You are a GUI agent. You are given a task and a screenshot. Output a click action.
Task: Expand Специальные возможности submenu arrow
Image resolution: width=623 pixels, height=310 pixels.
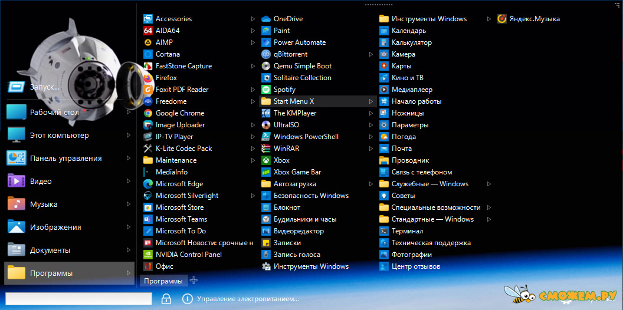coord(489,207)
